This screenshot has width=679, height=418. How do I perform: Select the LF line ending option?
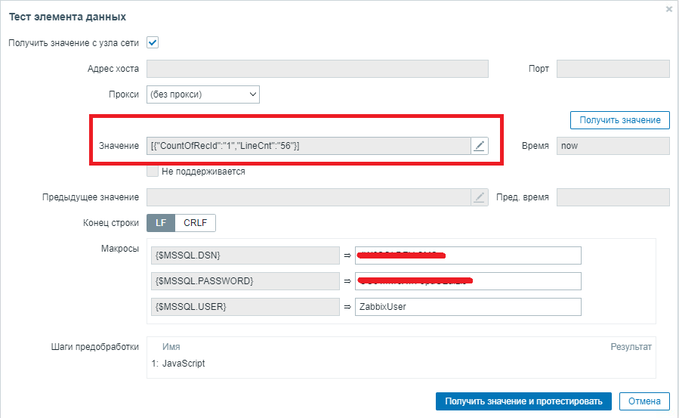161,223
